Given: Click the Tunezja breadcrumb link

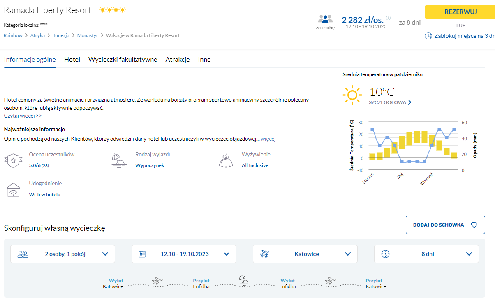Looking at the screenshot, I should [x=61, y=35].
